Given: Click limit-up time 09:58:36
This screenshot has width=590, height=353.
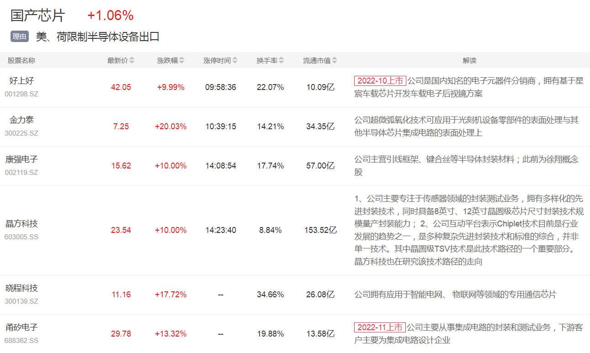Looking at the screenshot, I should (x=221, y=87).
